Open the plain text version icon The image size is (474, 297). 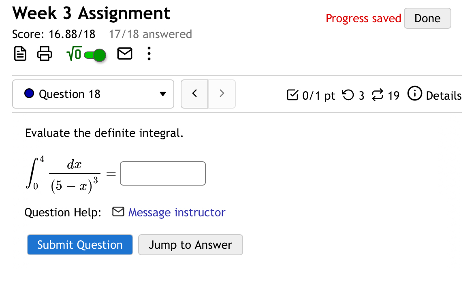point(20,53)
